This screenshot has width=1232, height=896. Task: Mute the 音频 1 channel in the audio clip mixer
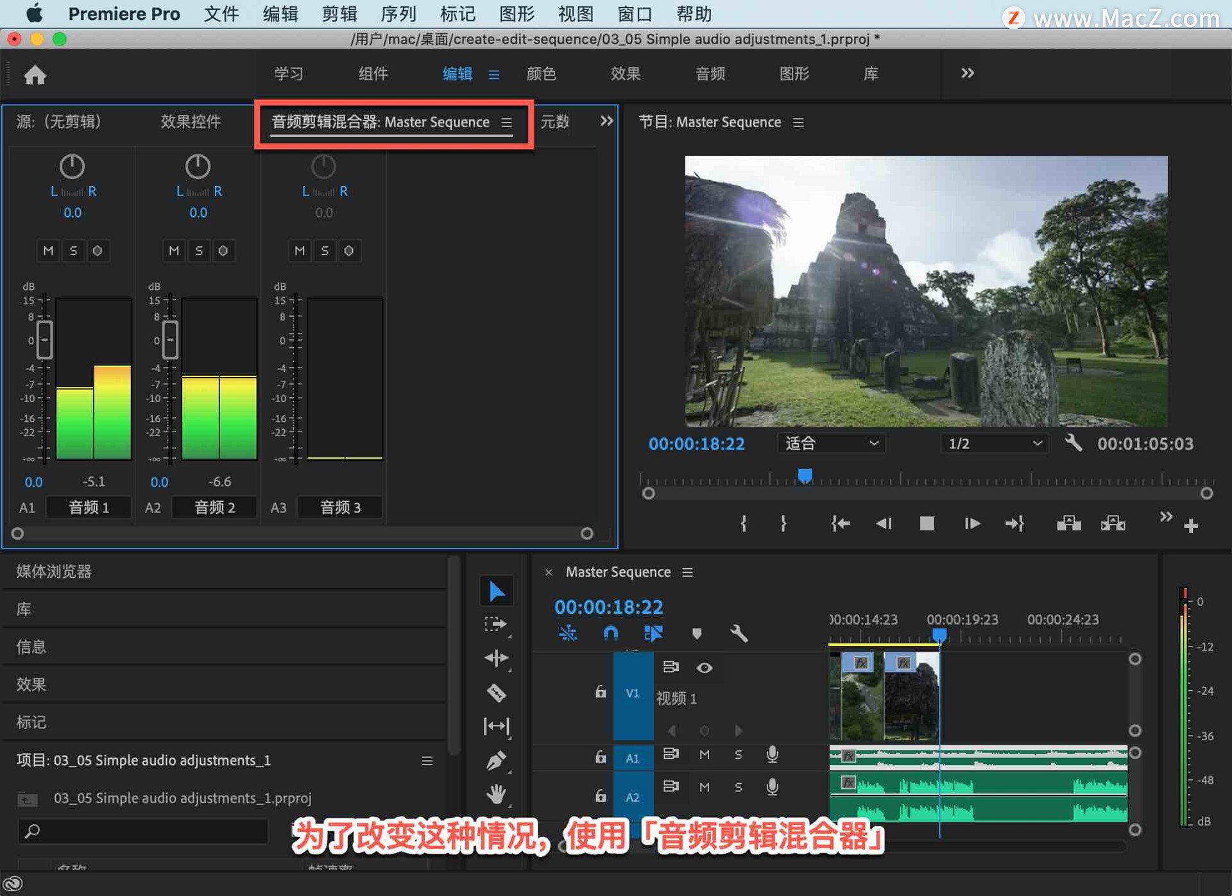point(47,251)
